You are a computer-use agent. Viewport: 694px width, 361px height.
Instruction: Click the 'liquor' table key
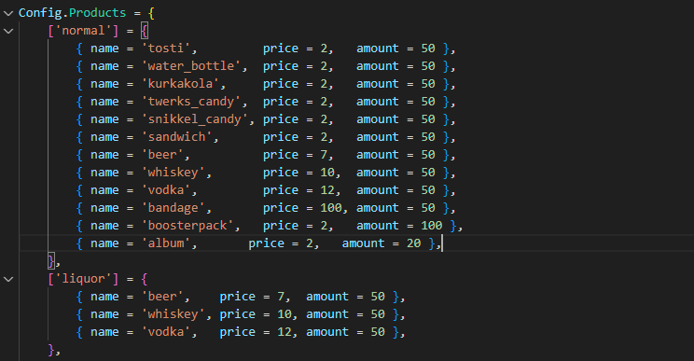(x=83, y=279)
